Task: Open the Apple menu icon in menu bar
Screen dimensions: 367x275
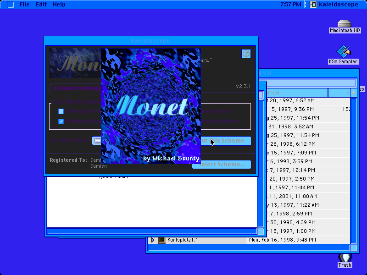Action: coord(10,5)
